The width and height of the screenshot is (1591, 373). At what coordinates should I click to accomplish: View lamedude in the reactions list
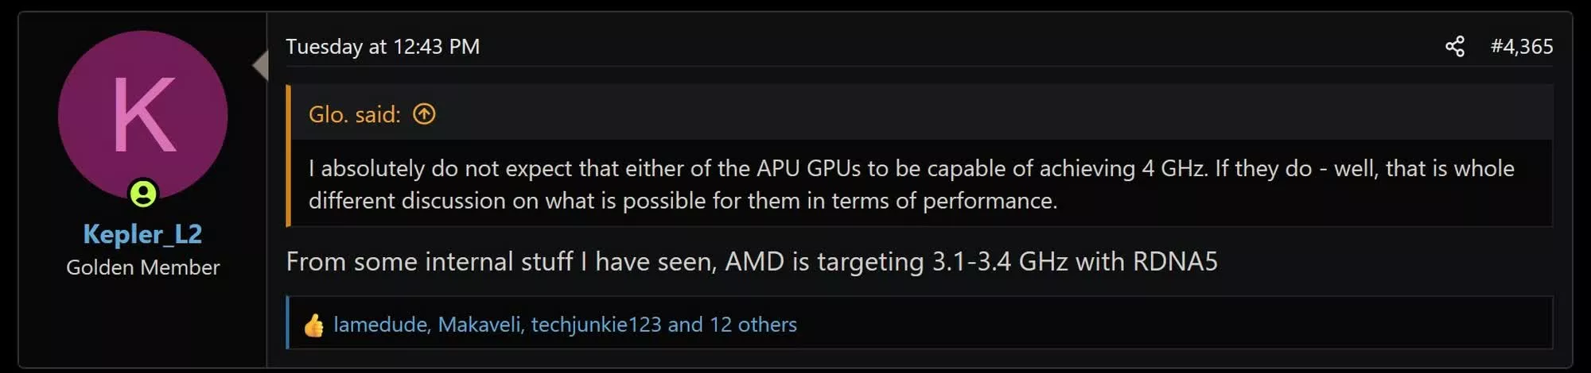[x=380, y=325]
